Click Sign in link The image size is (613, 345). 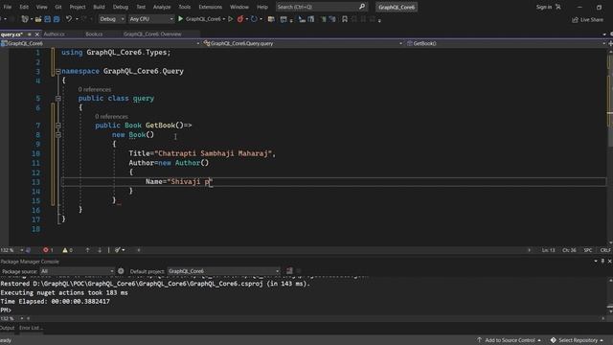[544, 7]
